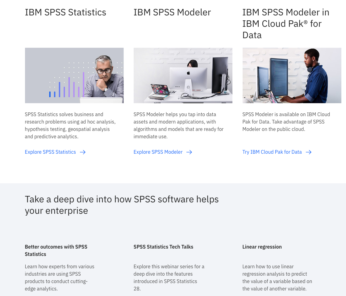Open the Try IBM Cloud Pak for Data link
Viewport: 346px width, 296px height.
[272, 152]
